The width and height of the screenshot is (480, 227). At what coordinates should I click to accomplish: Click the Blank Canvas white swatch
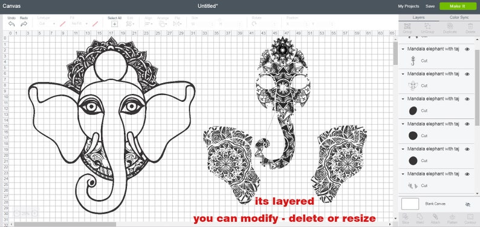[410, 204]
